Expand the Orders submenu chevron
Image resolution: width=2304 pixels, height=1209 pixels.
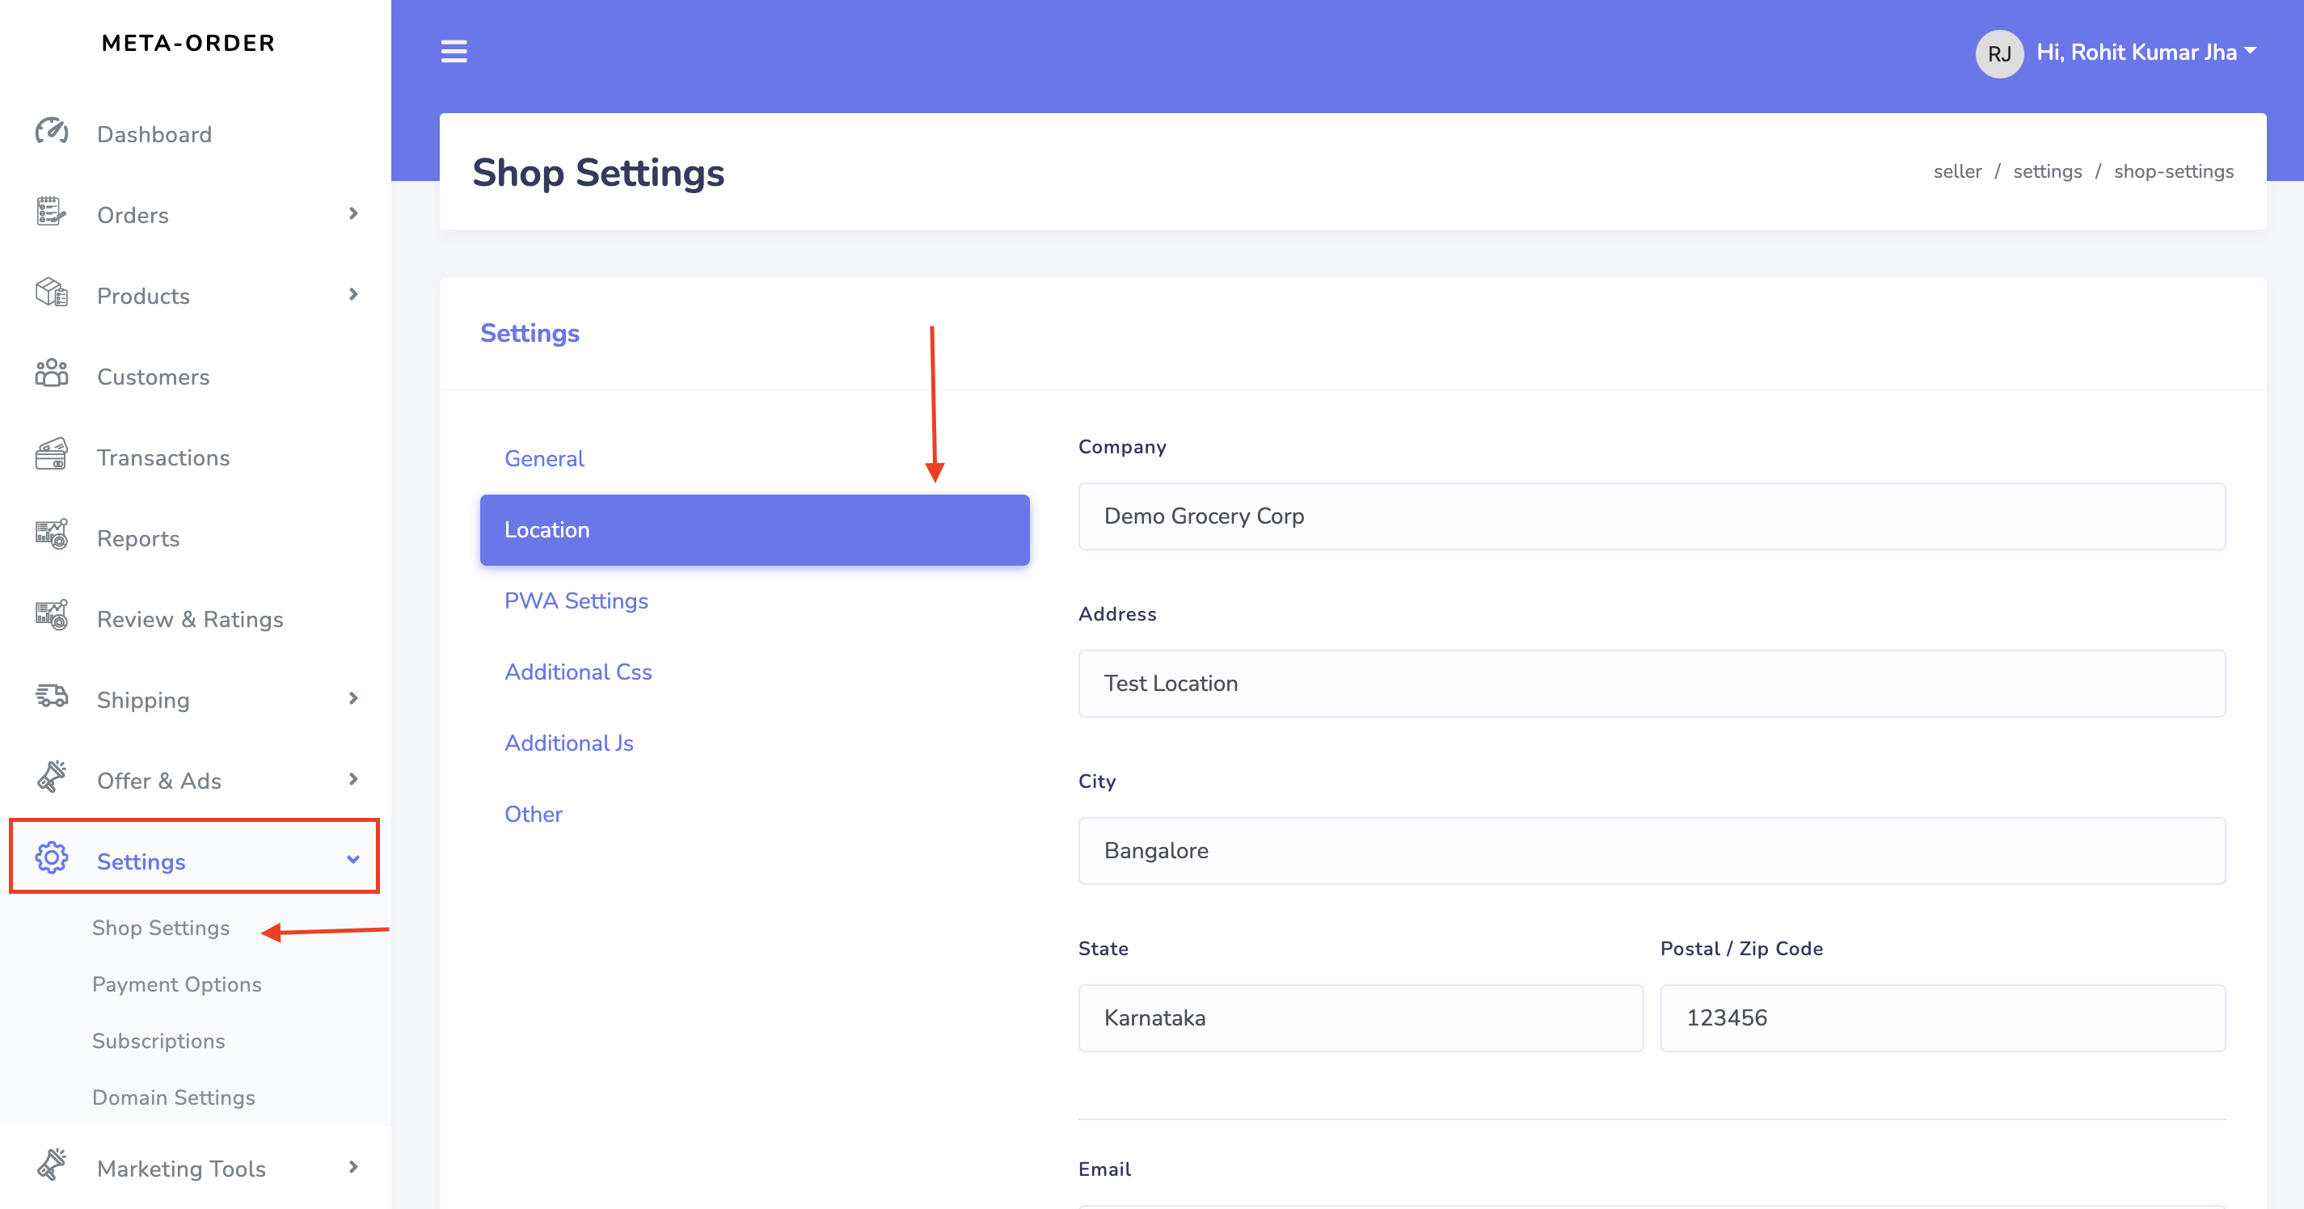(353, 213)
